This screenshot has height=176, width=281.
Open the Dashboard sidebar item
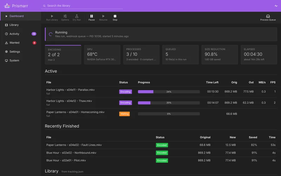pos(21,16)
